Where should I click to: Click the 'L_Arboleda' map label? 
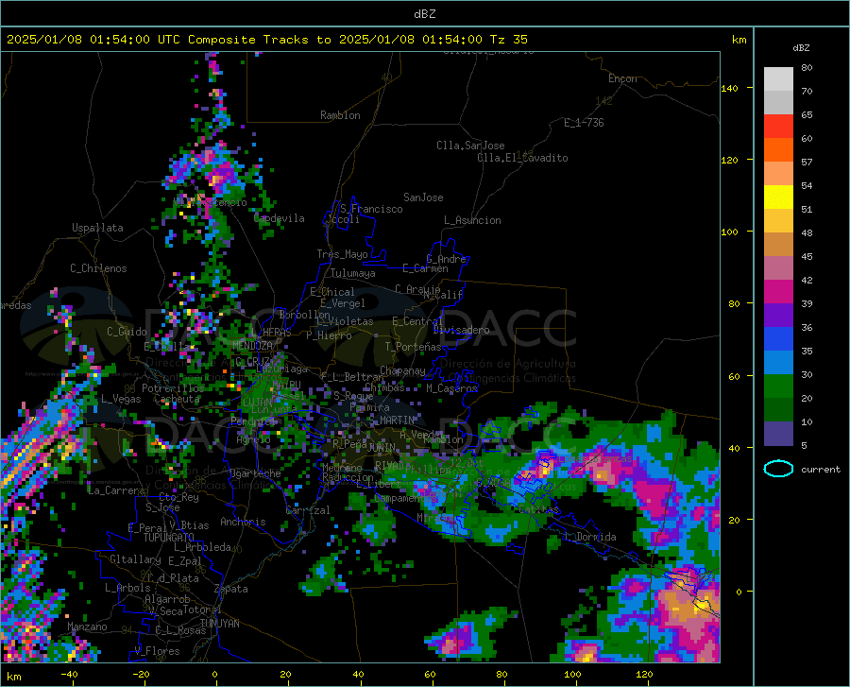click(202, 547)
